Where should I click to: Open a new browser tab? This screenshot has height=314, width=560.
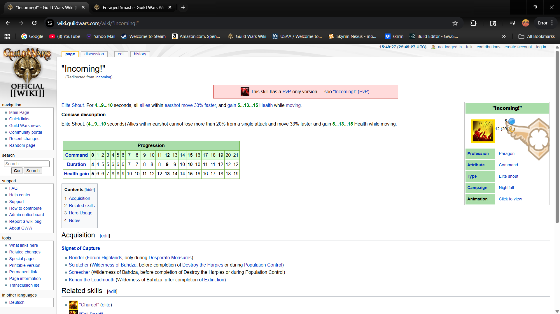click(x=183, y=7)
